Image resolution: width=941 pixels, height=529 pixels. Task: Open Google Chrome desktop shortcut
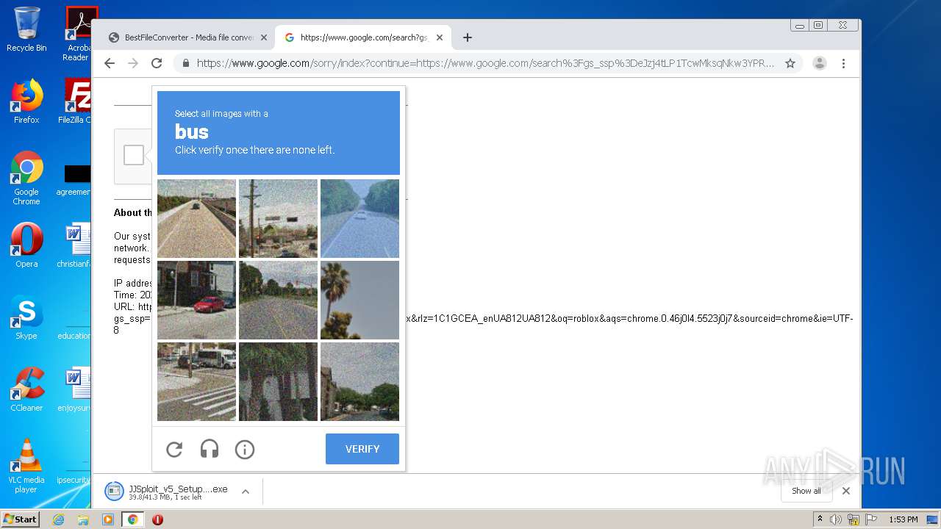coord(26,179)
